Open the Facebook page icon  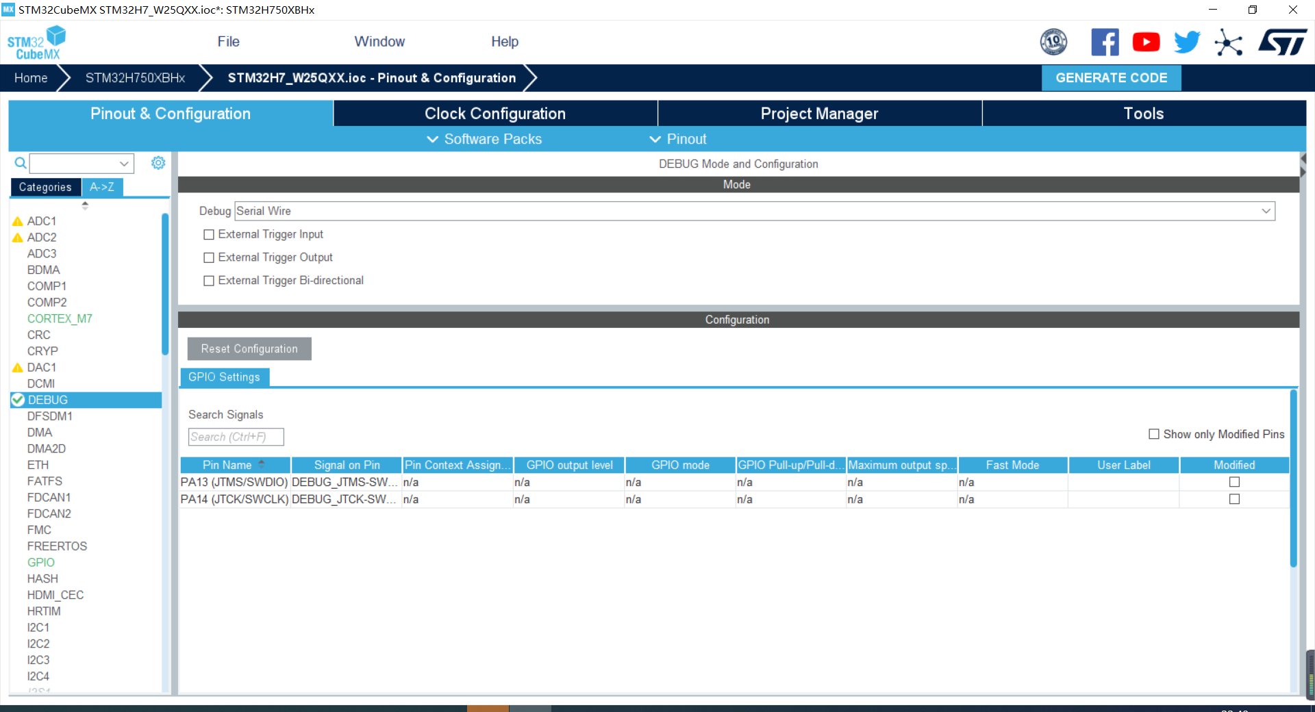1105,42
